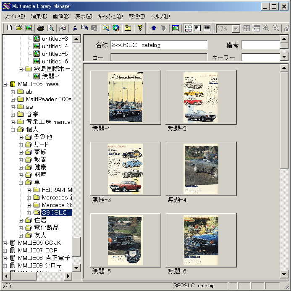The image size is (291, 291).
Task: Select the 健康 folder
Action: point(40,167)
